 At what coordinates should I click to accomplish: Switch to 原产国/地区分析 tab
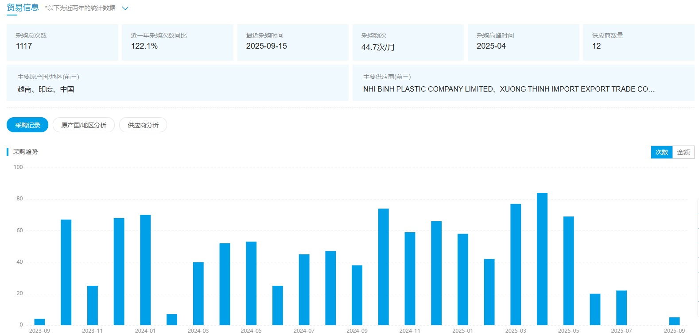(84, 125)
